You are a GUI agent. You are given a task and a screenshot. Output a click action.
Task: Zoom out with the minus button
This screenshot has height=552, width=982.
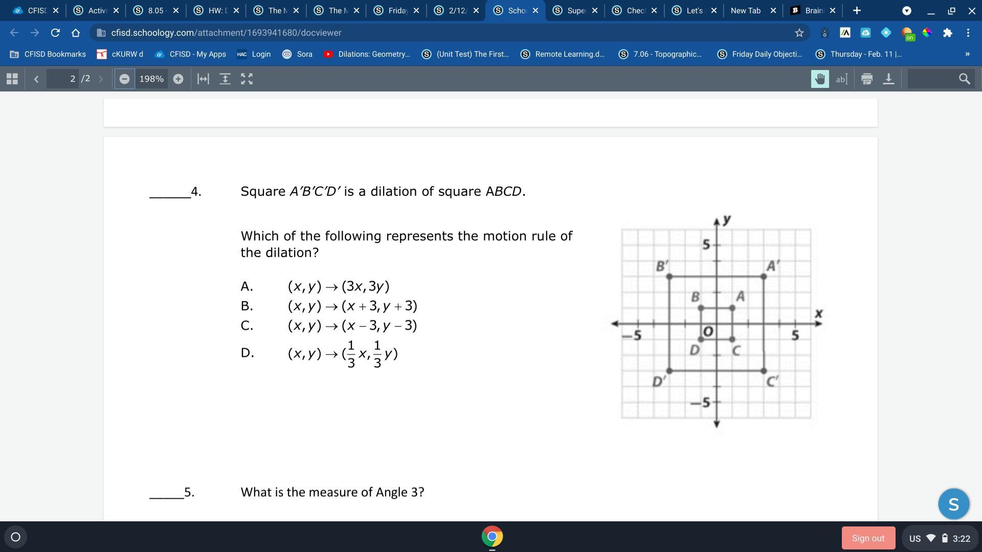(124, 79)
